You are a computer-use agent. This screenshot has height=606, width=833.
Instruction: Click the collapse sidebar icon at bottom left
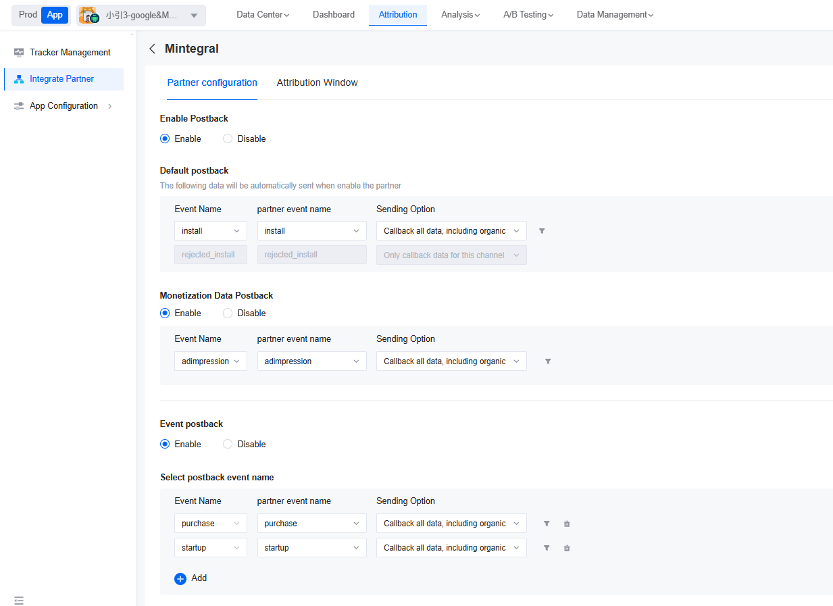point(19,600)
